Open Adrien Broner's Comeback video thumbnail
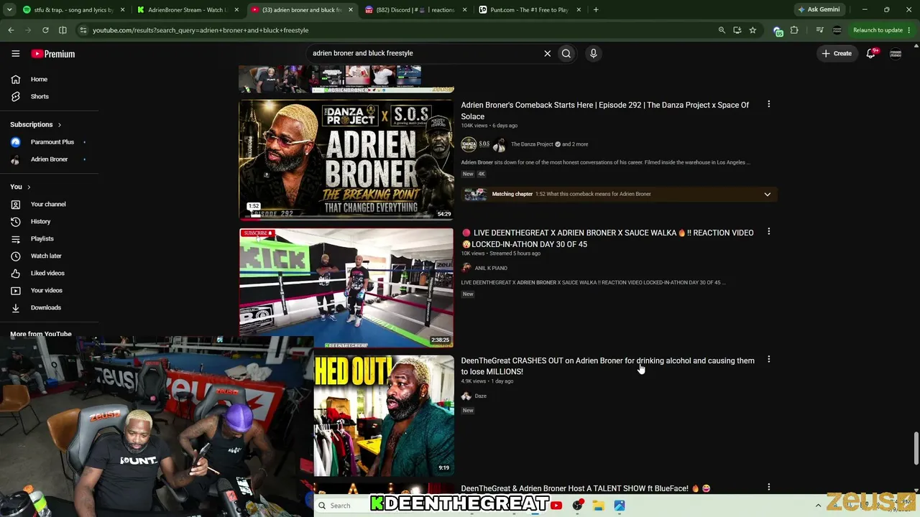The height and width of the screenshot is (517, 920). point(346,159)
